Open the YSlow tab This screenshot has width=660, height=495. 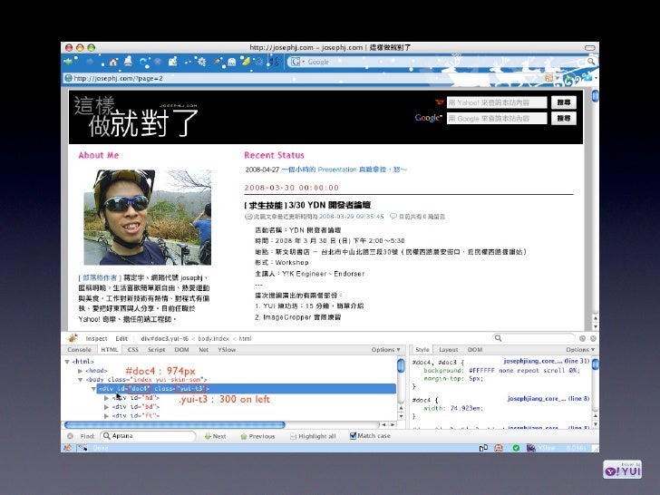227,349
